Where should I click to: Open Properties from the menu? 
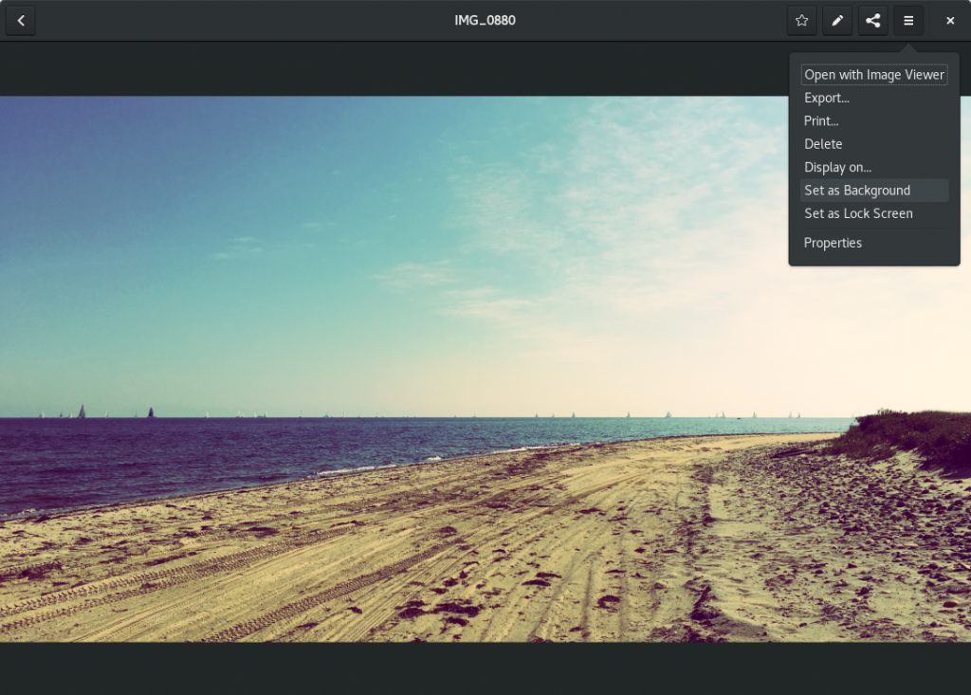833,243
